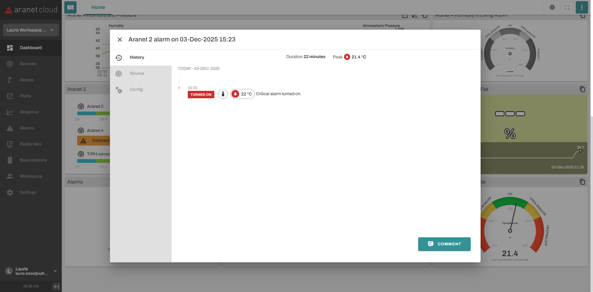Close the Aranet 2 alarm dialog
The width and height of the screenshot is (593, 292).
click(120, 40)
